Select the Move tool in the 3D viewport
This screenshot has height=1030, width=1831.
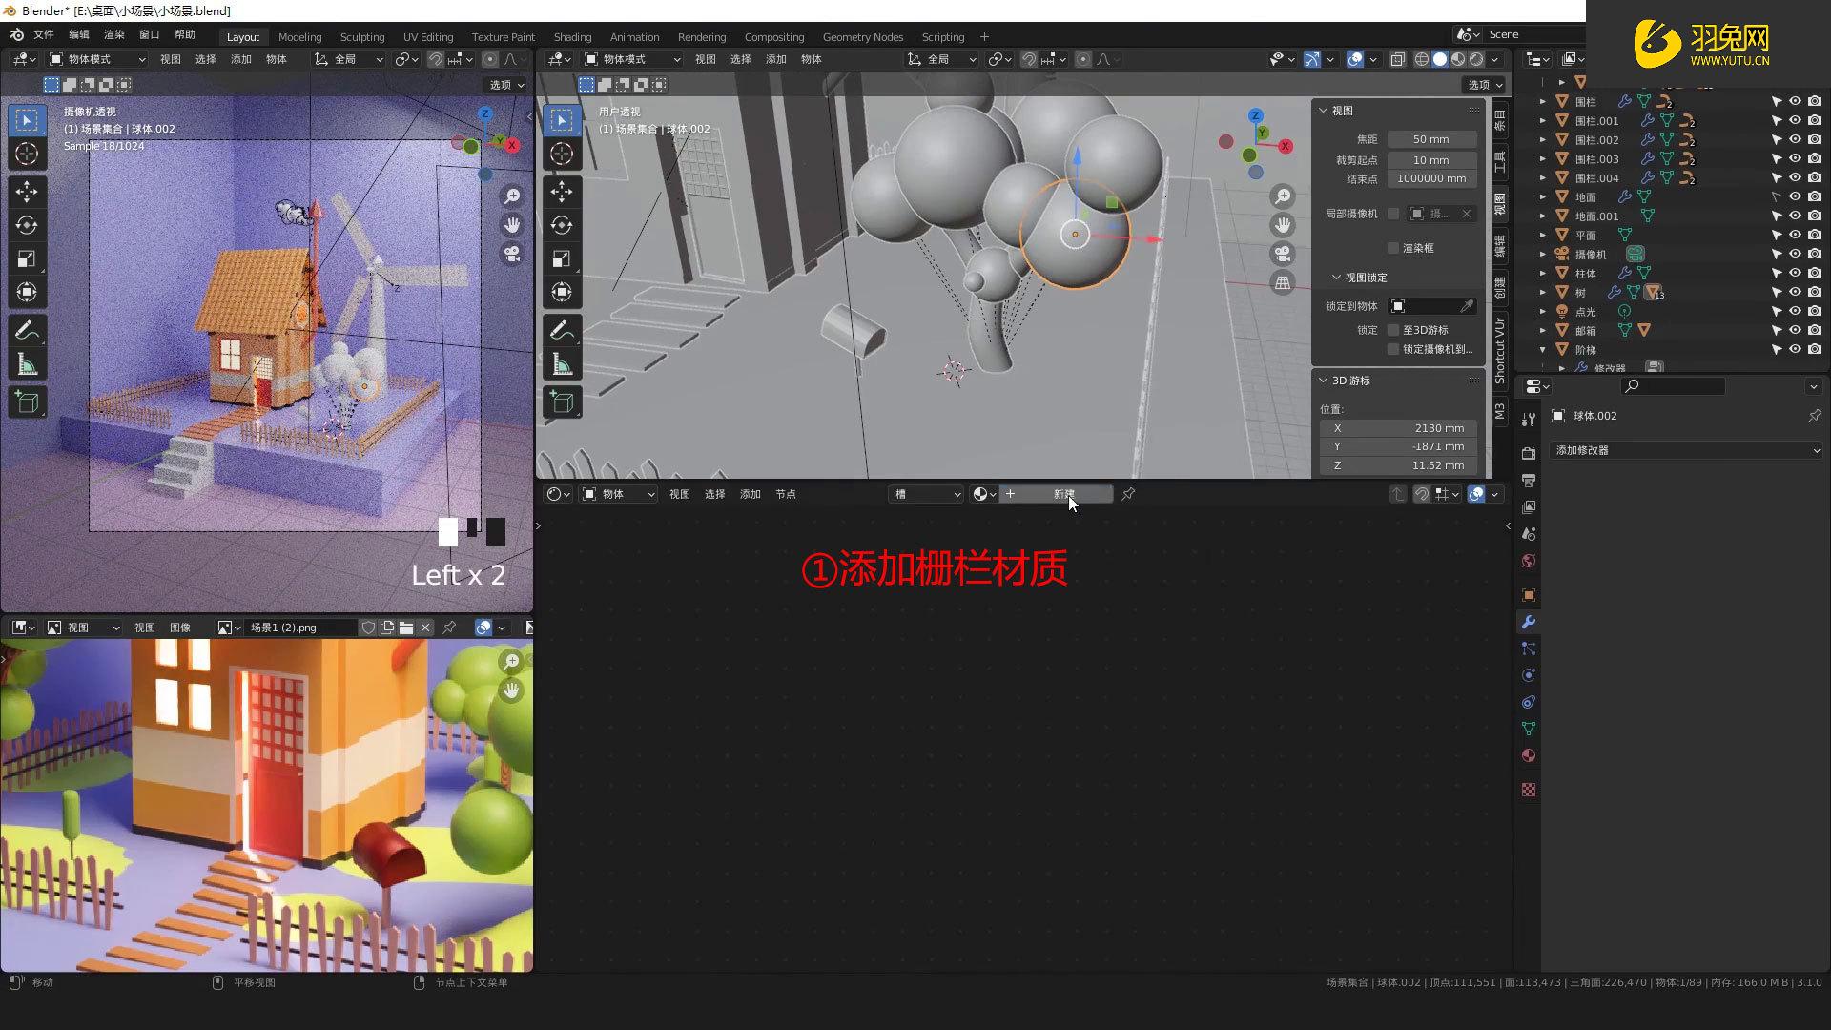point(562,192)
